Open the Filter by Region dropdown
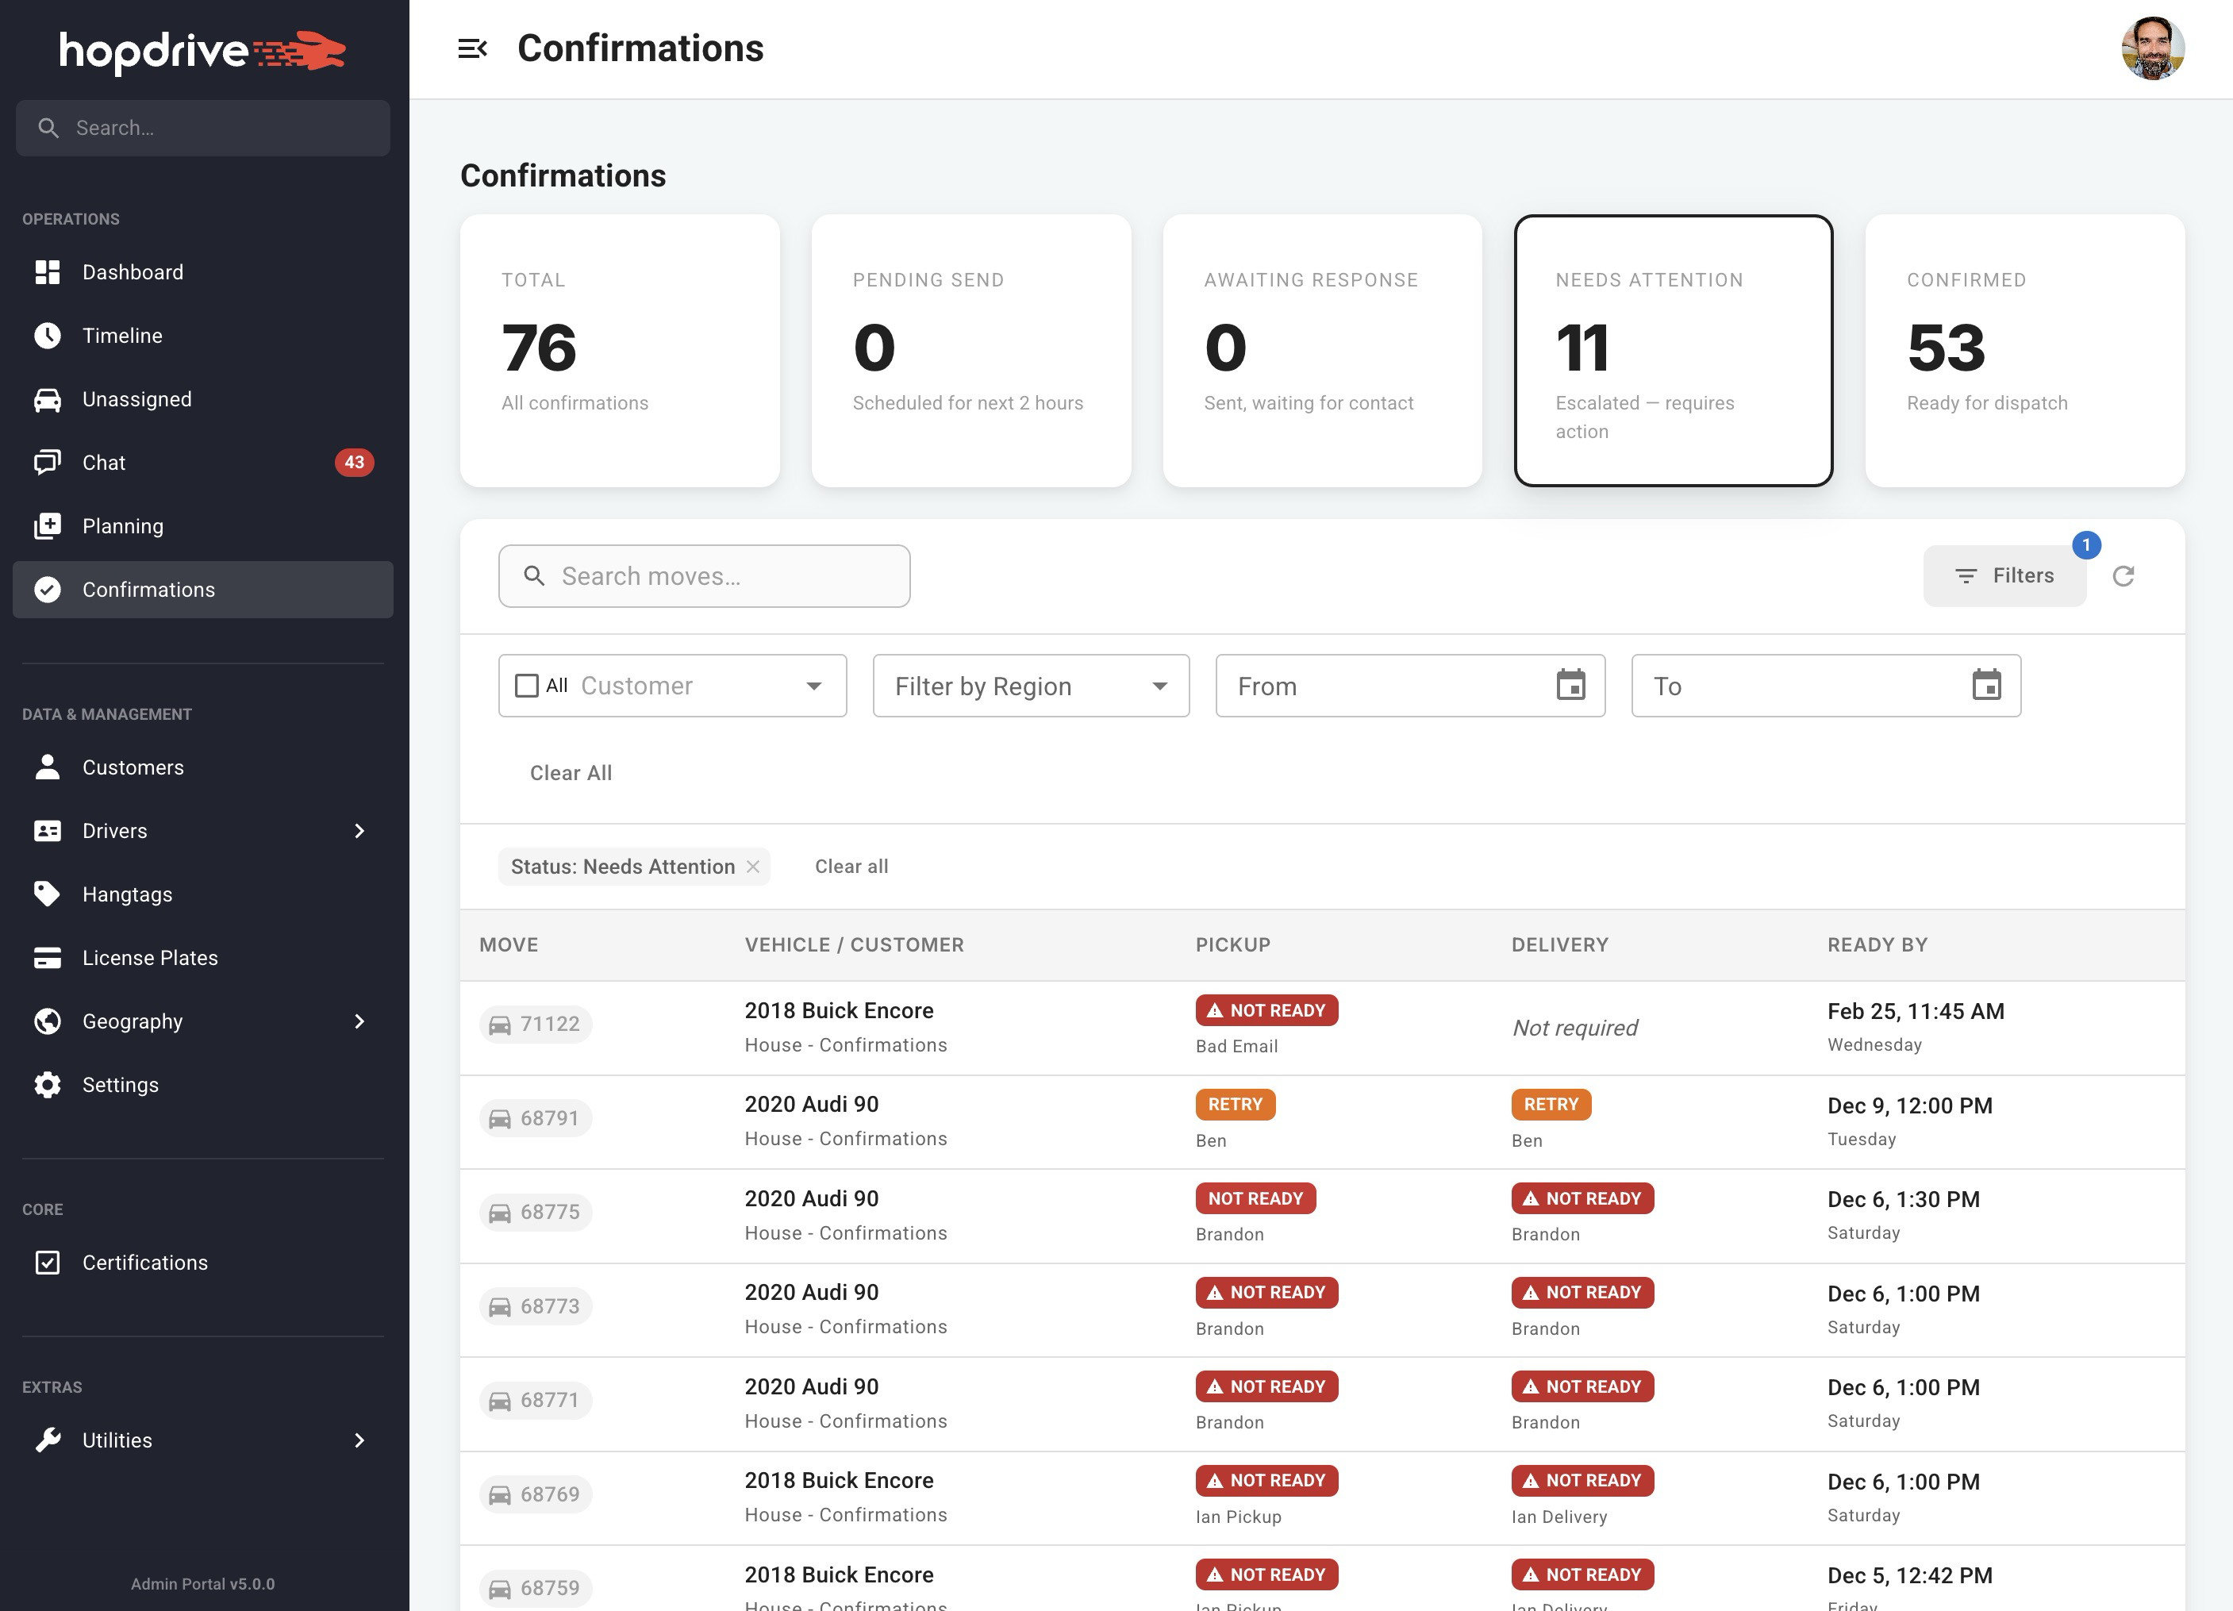Screen dimensions: 2233x1611 1030,686
